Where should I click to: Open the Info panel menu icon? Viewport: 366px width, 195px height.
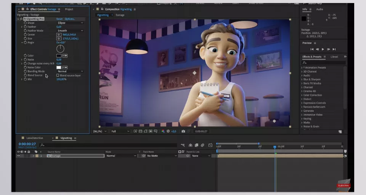(x=310, y=9)
